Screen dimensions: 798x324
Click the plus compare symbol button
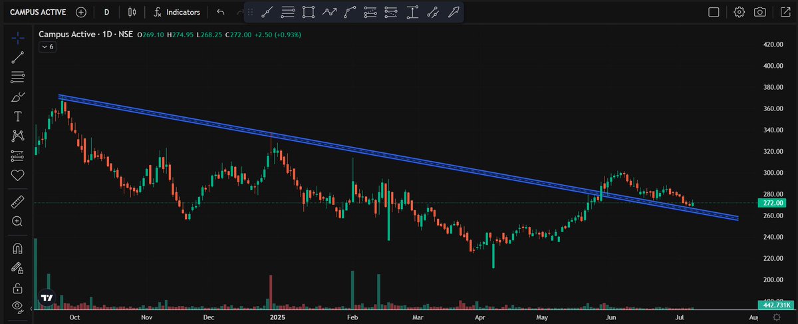80,12
